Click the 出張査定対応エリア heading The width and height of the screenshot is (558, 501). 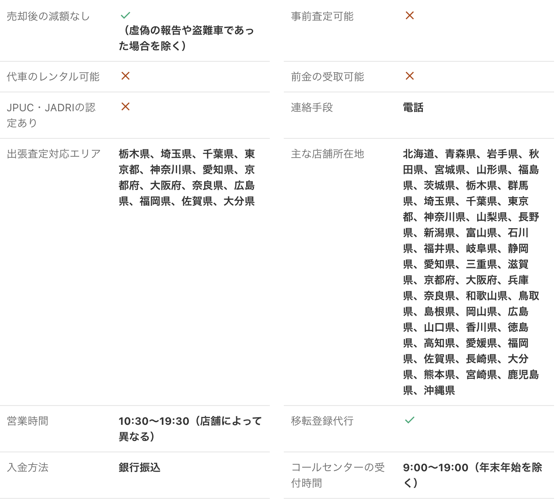click(54, 154)
